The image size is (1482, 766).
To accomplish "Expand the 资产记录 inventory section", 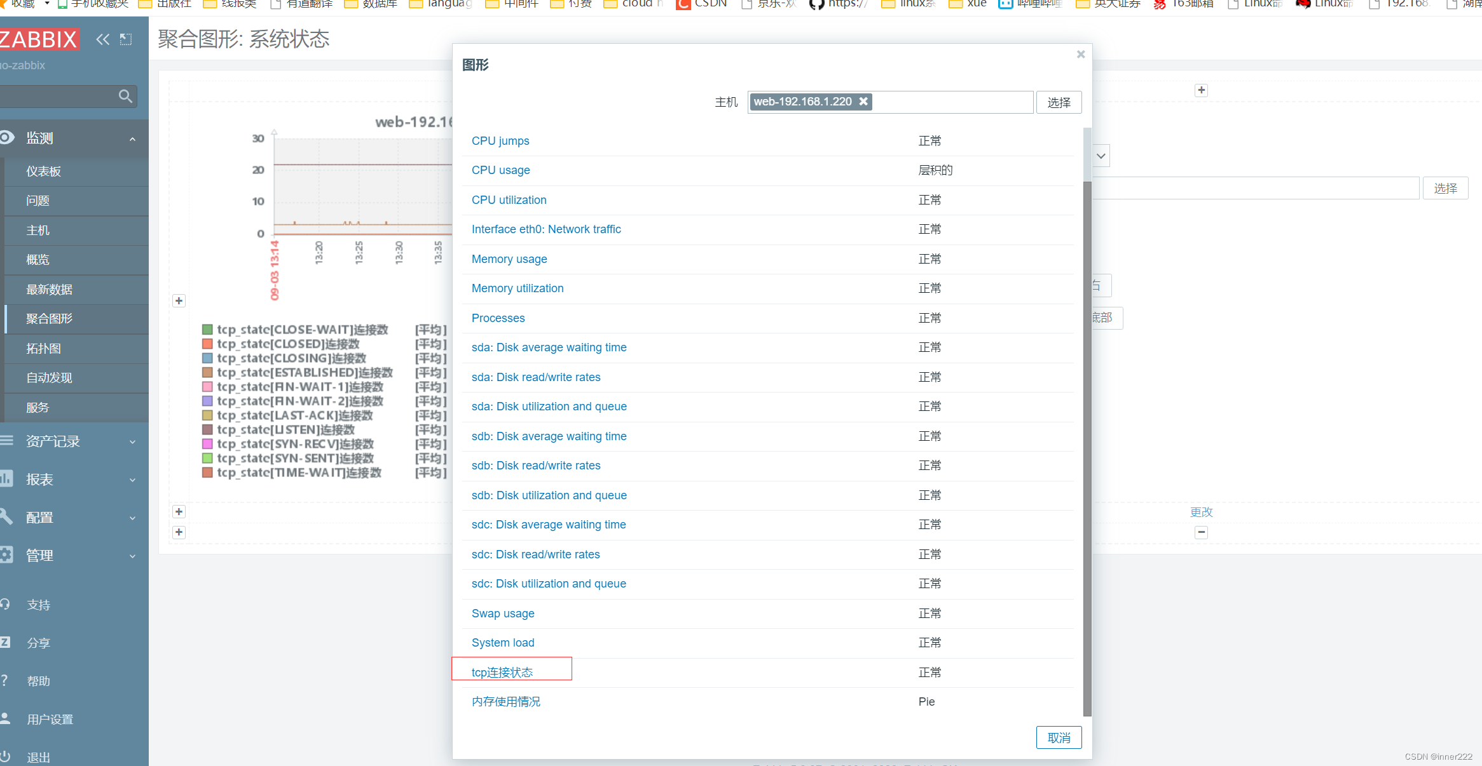I will click(74, 441).
